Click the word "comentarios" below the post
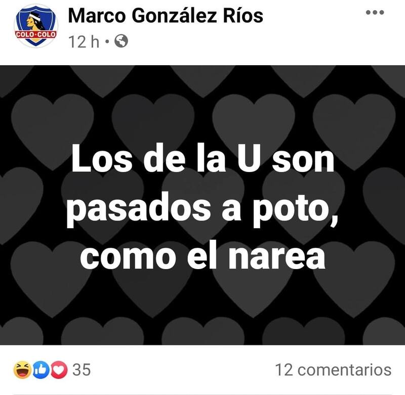The image size is (405, 395). (345, 370)
